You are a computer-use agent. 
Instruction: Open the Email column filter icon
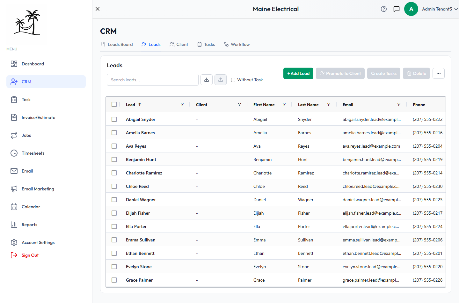[x=399, y=104]
